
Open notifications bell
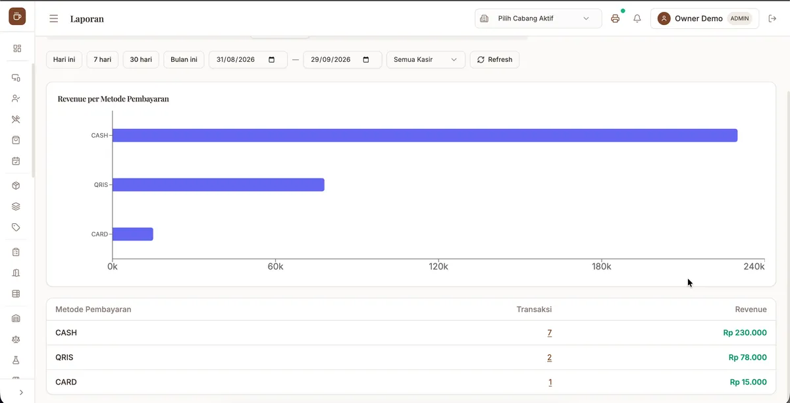pos(637,18)
